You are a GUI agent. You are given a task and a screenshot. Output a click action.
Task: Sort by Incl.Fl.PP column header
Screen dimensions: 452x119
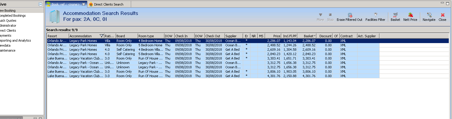pyautogui.click(x=290, y=36)
